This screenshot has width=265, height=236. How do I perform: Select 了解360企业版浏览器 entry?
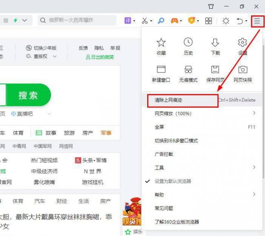202,222
